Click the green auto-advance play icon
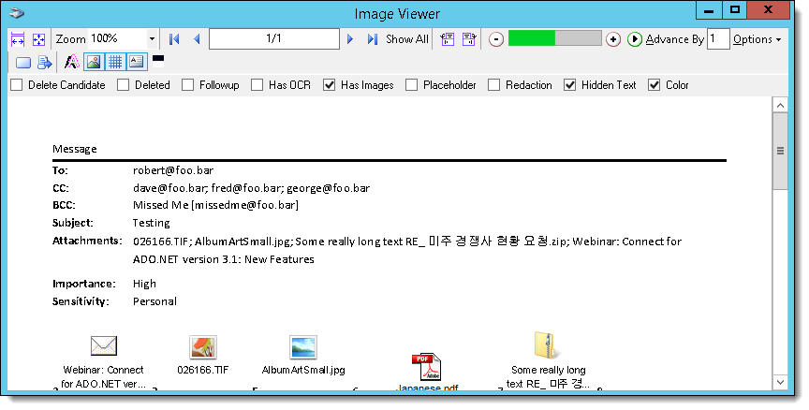Viewport: 809px width, 410px height. click(x=635, y=39)
